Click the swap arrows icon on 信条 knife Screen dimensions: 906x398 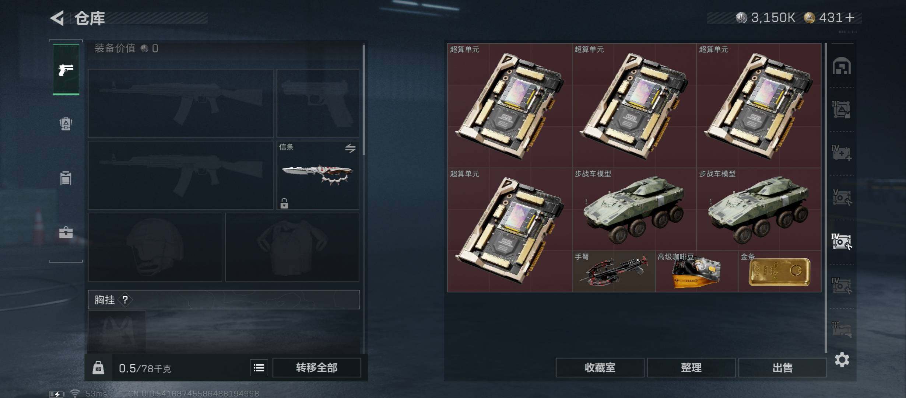pyautogui.click(x=350, y=148)
